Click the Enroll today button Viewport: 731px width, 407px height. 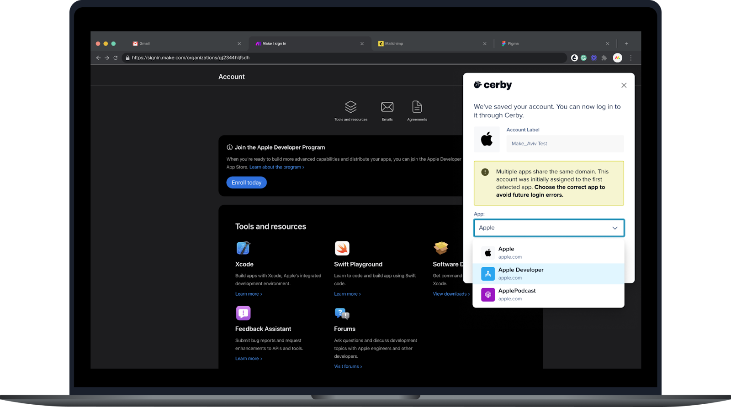pyautogui.click(x=247, y=183)
